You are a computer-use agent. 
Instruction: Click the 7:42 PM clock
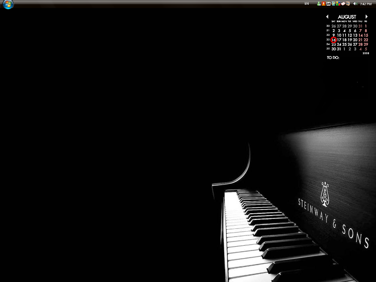pos(366,4)
